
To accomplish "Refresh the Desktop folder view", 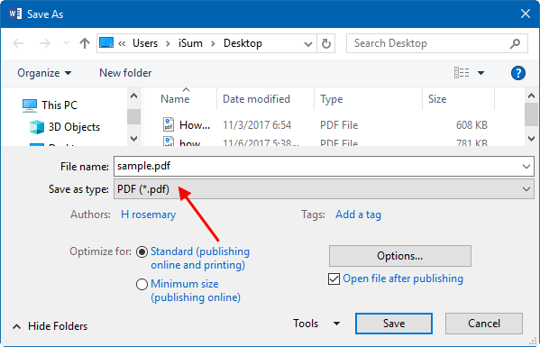I will (x=326, y=43).
